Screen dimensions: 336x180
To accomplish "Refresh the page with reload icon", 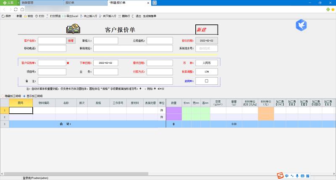I will point(16,9).
